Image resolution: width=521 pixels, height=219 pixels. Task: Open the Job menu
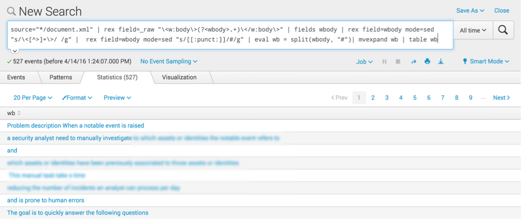[x=365, y=62]
